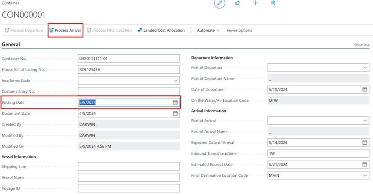Expand Final Destination Location Code dropdown
Viewport: 373px width, 195px height.
[365, 175]
